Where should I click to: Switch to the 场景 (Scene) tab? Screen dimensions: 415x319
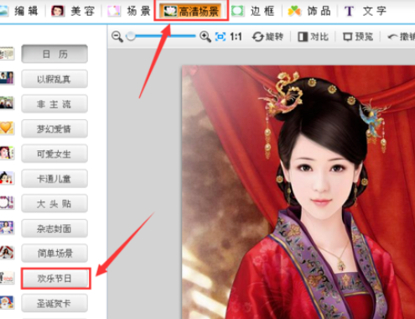(x=130, y=11)
